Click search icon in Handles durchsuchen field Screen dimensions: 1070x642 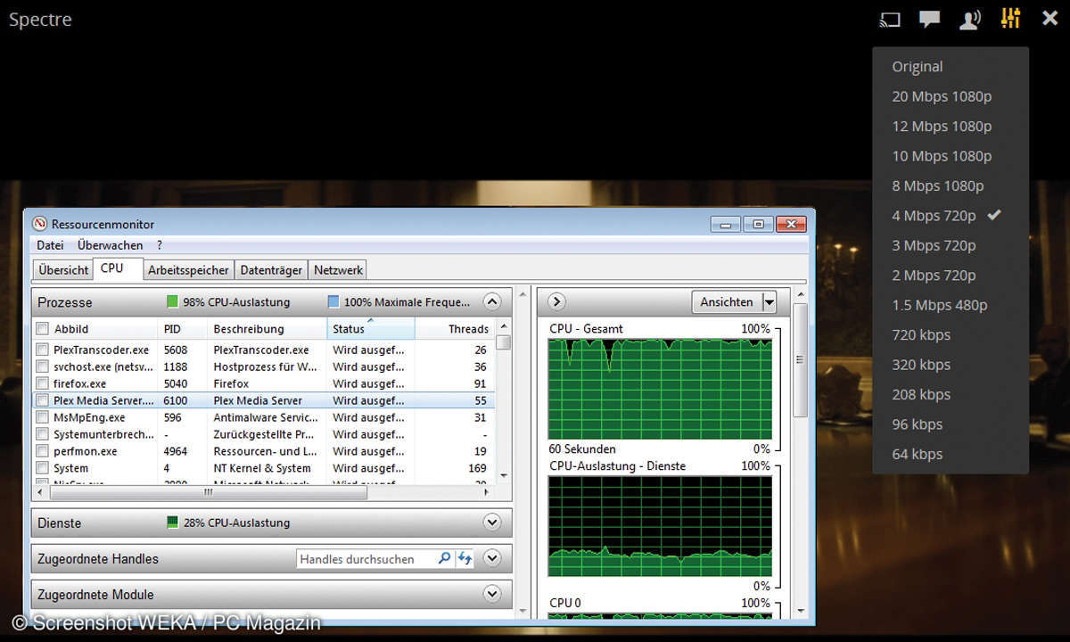click(444, 559)
